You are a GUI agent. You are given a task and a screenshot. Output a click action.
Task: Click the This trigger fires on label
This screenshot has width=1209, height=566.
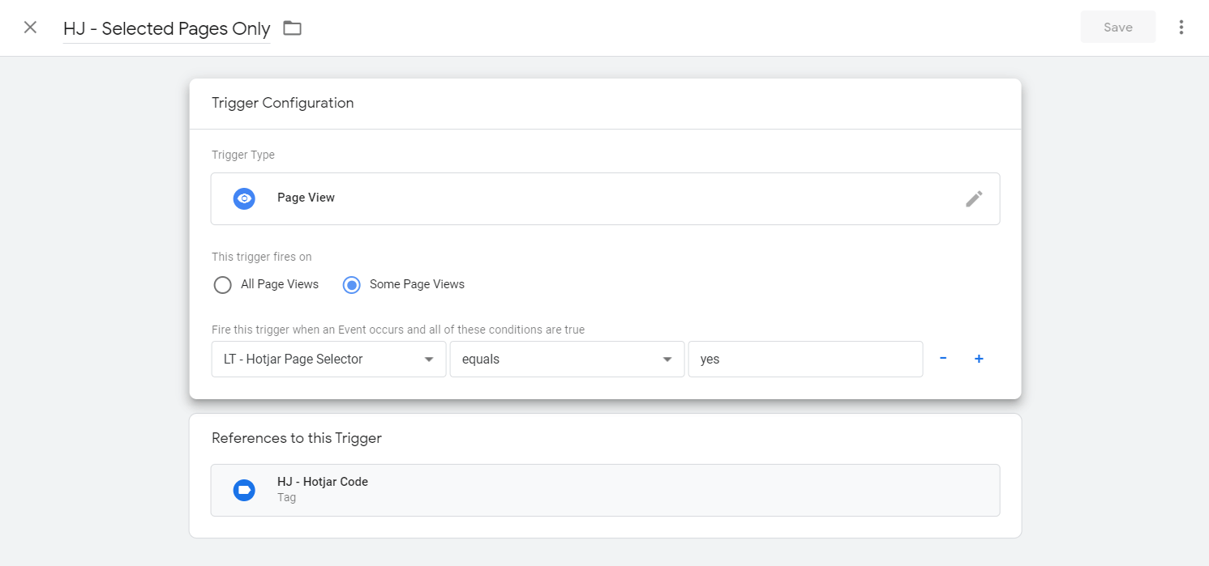(x=261, y=257)
